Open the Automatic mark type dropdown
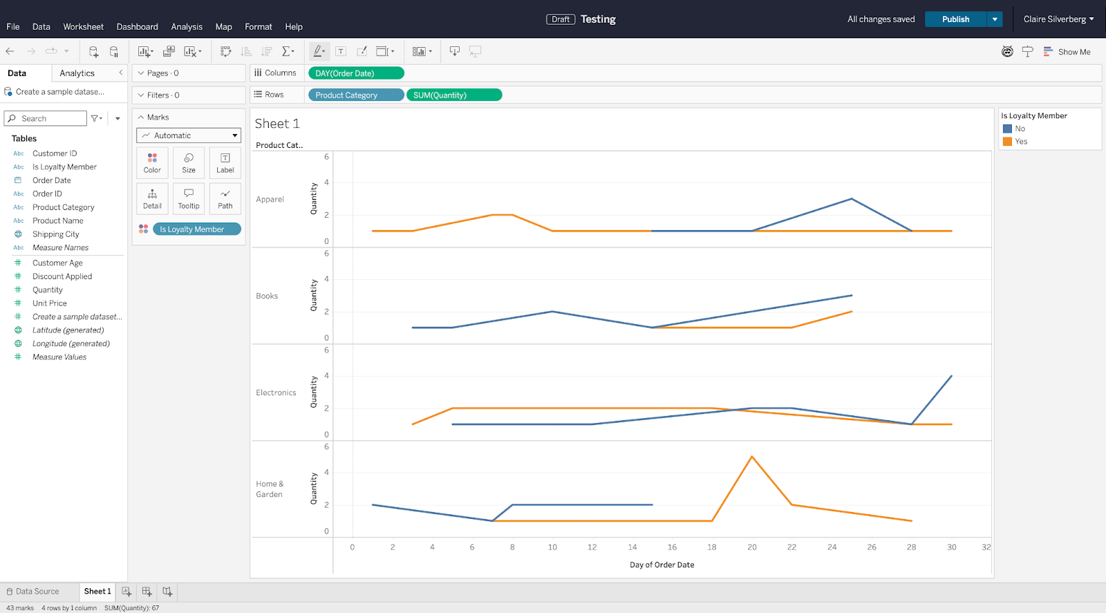The image size is (1106, 613). click(189, 135)
